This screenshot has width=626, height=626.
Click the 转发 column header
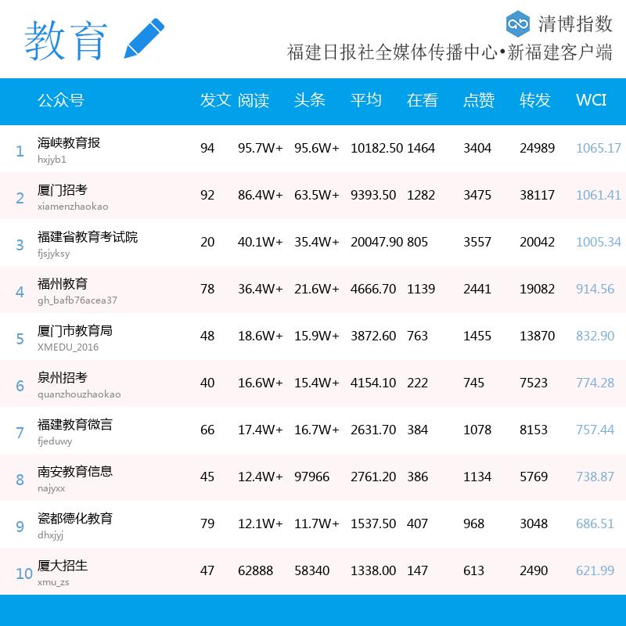point(535,100)
